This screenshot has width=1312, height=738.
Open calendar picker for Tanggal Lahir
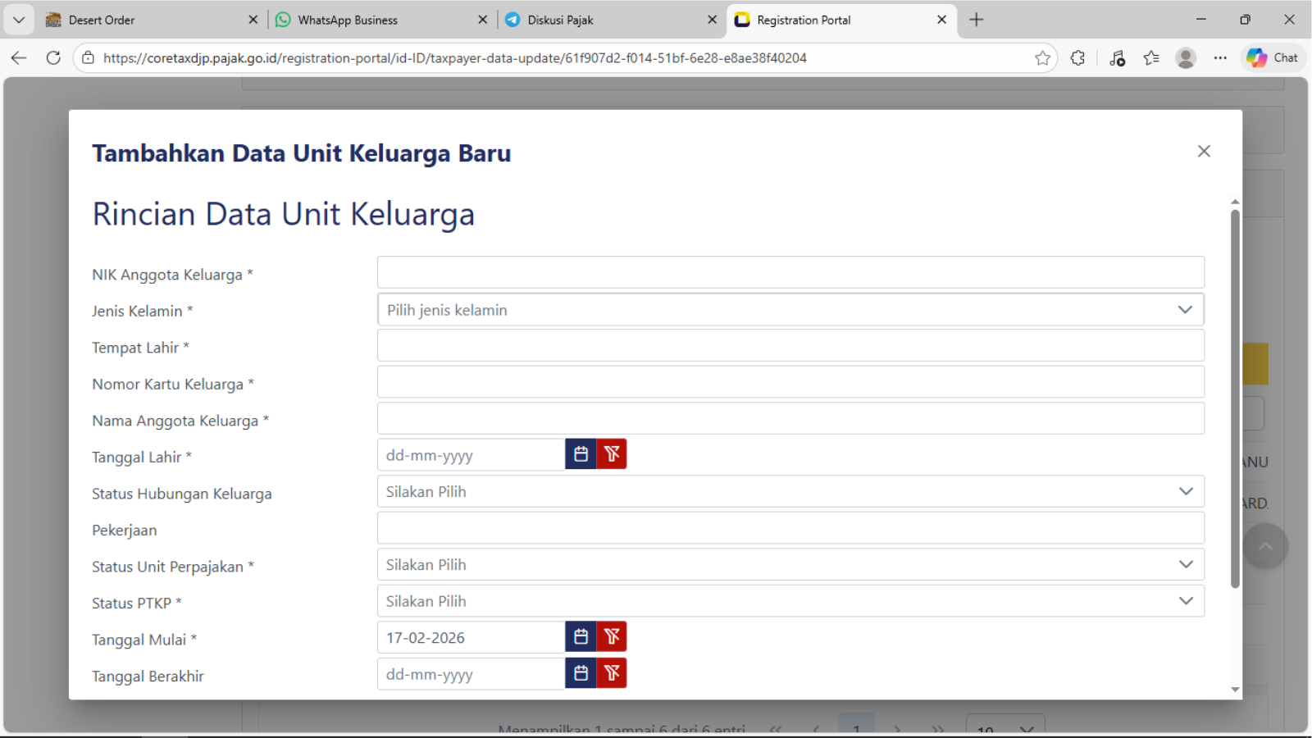tap(581, 454)
